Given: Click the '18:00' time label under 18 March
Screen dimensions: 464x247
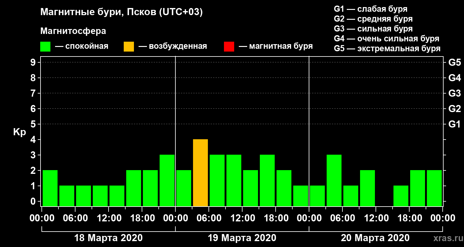Looking at the screenshot, I should click(x=142, y=218).
